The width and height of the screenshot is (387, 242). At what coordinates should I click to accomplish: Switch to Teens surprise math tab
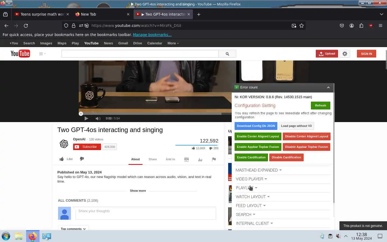[x=42, y=14]
